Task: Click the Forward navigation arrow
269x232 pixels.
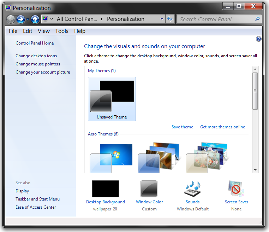Action: (20, 19)
